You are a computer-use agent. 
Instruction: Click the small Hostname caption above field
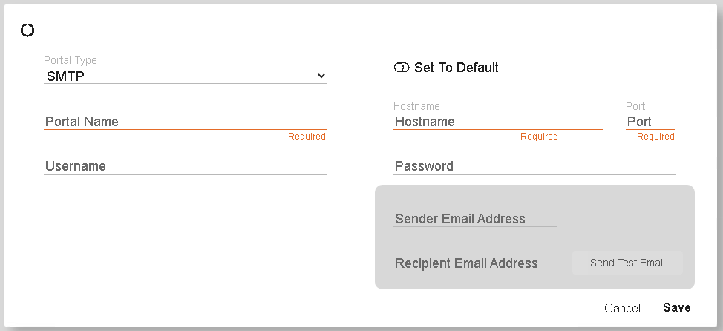[416, 106]
